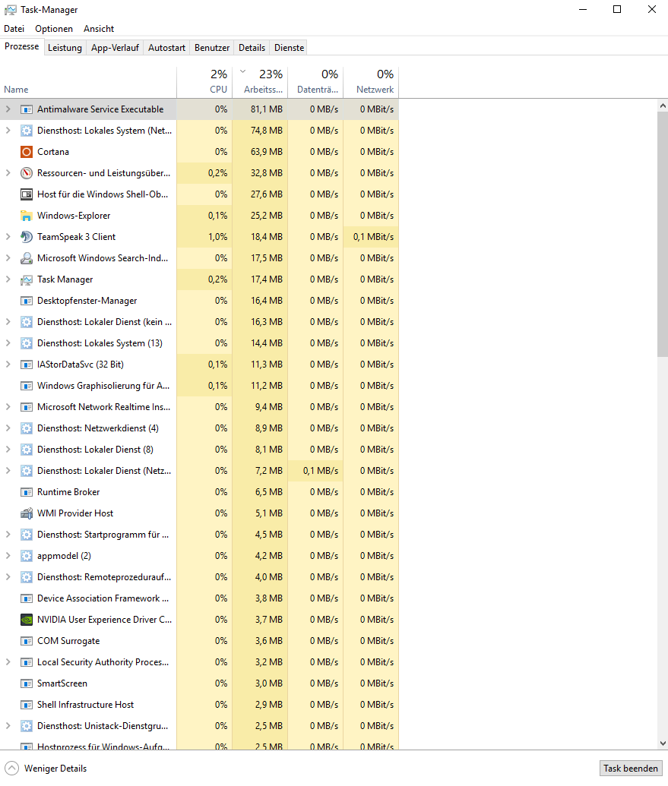Select the 81,1 MB memory cell
This screenshot has width=668, height=786.
260,109
